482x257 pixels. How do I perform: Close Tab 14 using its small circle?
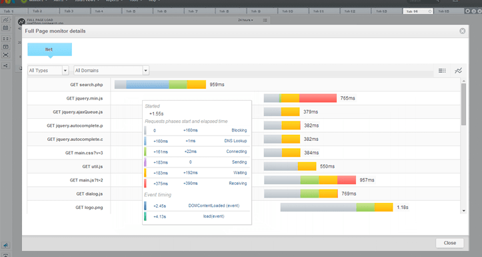430,11
